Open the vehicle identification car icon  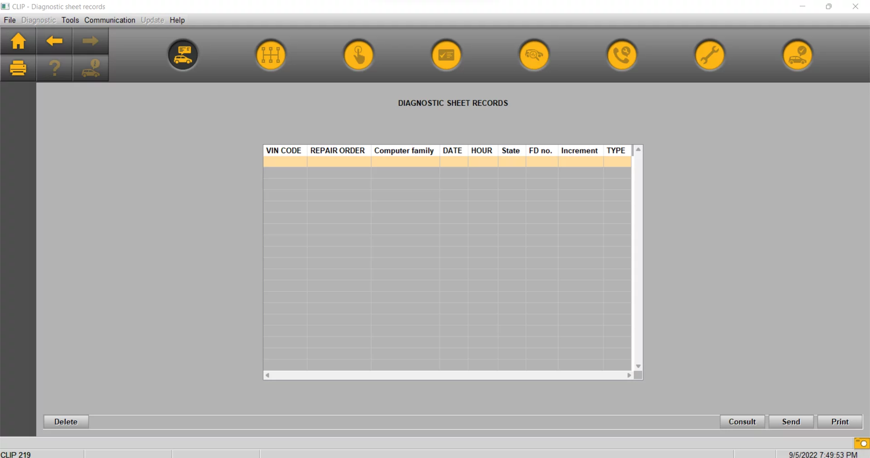(x=183, y=55)
